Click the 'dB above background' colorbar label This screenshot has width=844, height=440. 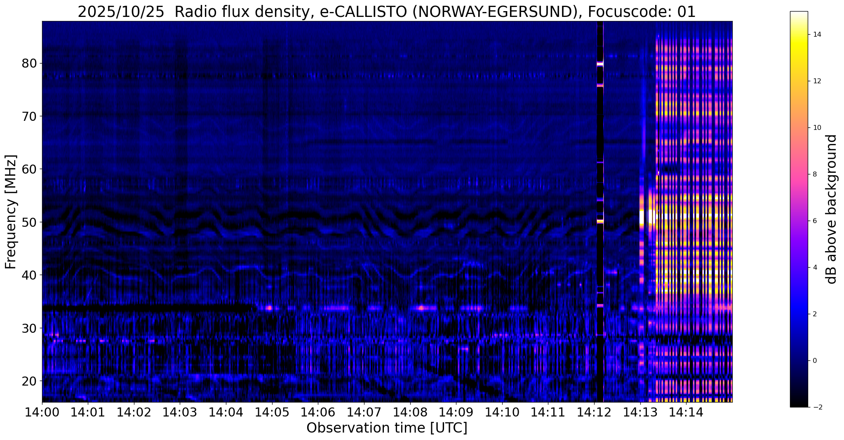pyautogui.click(x=832, y=209)
